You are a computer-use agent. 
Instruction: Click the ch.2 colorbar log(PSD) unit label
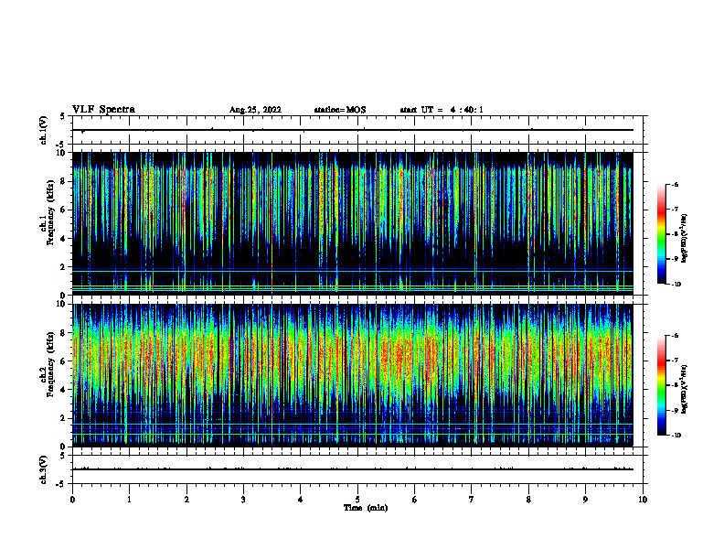tap(685, 389)
